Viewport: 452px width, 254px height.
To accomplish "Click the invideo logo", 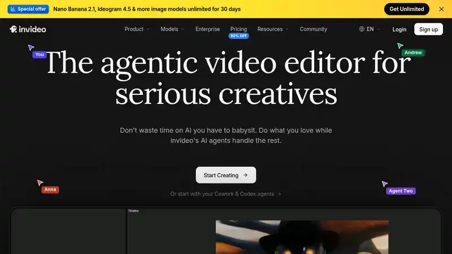I will coord(28,29).
